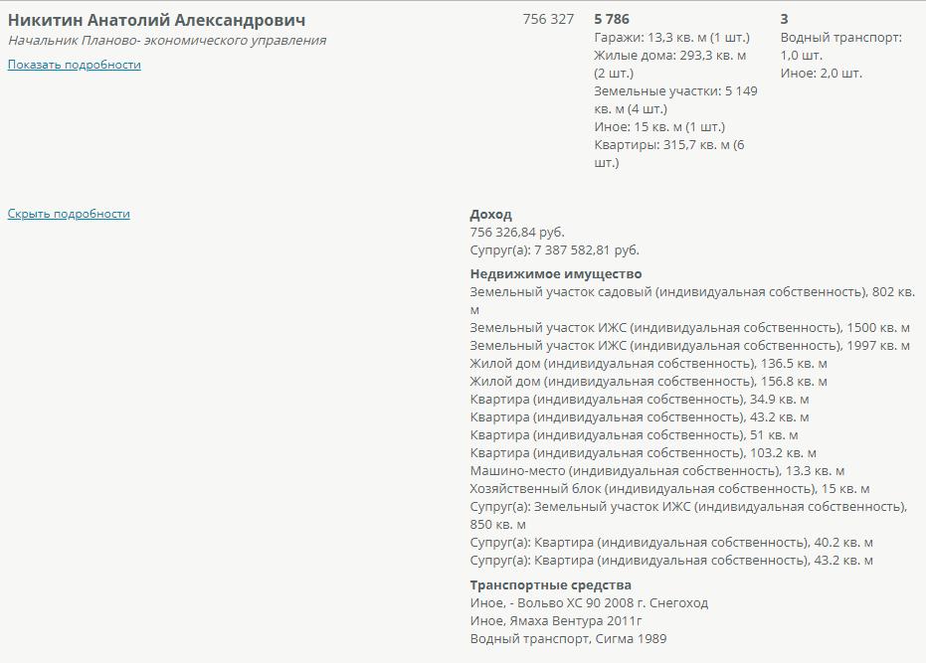The width and height of the screenshot is (926, 663).
Task: Click the 'Транспортные средства' section heading
Action: point(550,585)
